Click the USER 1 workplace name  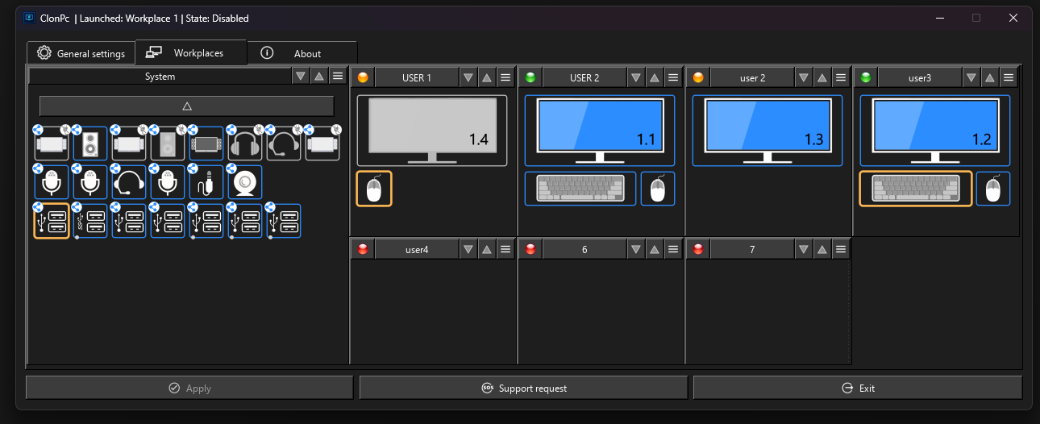[417, 77]
